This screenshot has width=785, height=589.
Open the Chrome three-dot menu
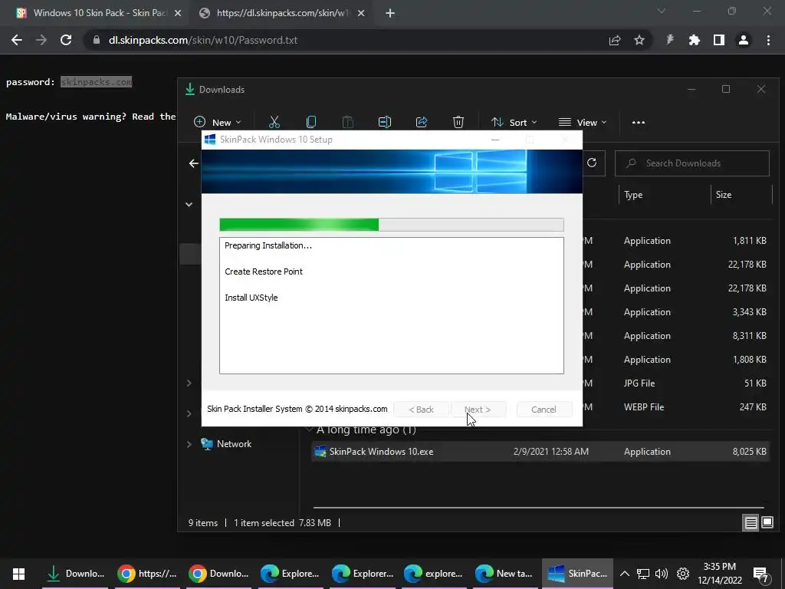pos(768,40)
